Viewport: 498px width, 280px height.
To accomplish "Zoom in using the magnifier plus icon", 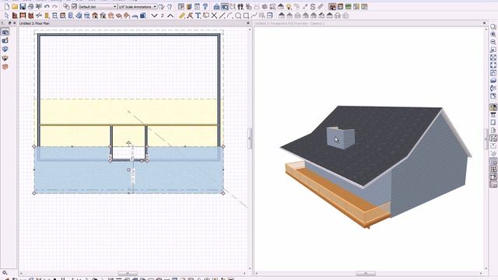I will (493, 34).
